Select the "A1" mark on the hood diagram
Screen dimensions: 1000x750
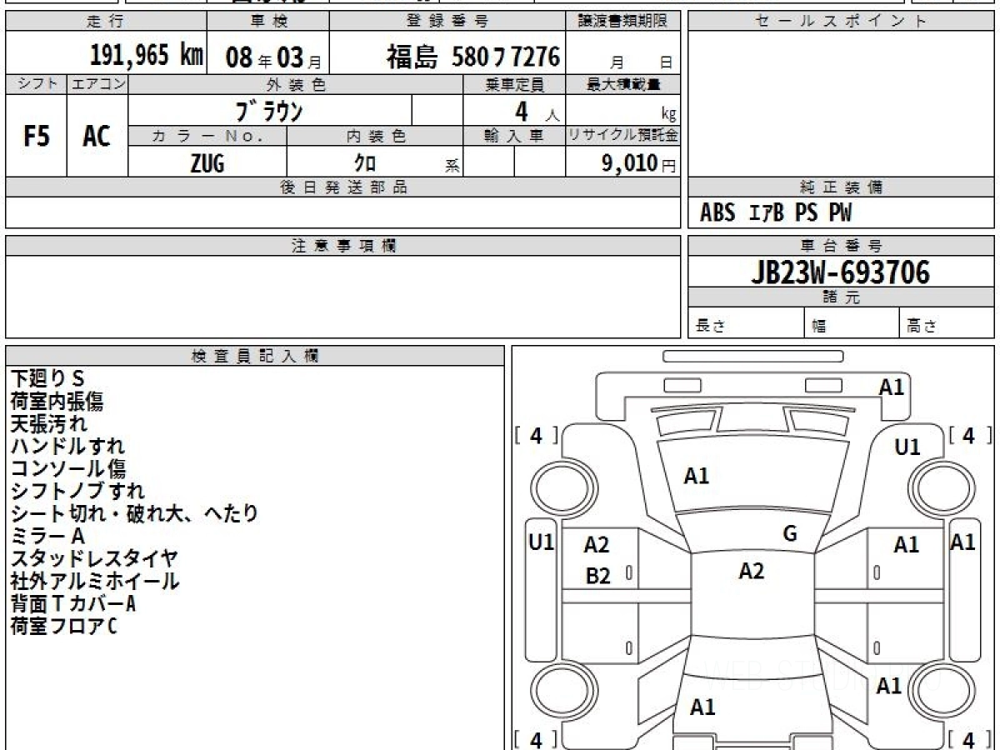697,476
